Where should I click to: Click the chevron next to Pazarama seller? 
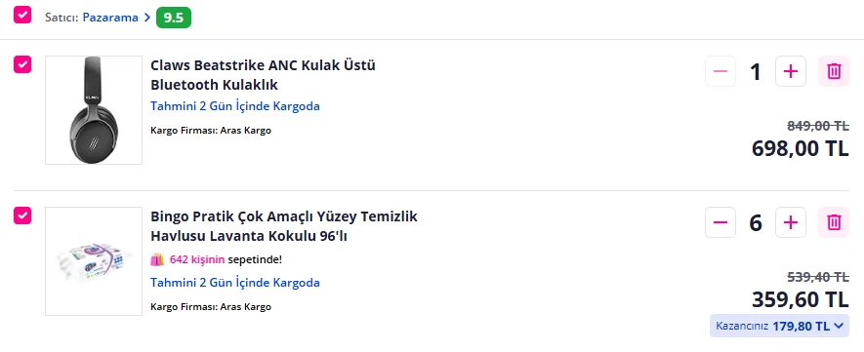tap(146, 18)
